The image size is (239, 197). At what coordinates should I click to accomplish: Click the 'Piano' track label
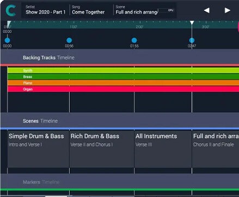[28, 83]
